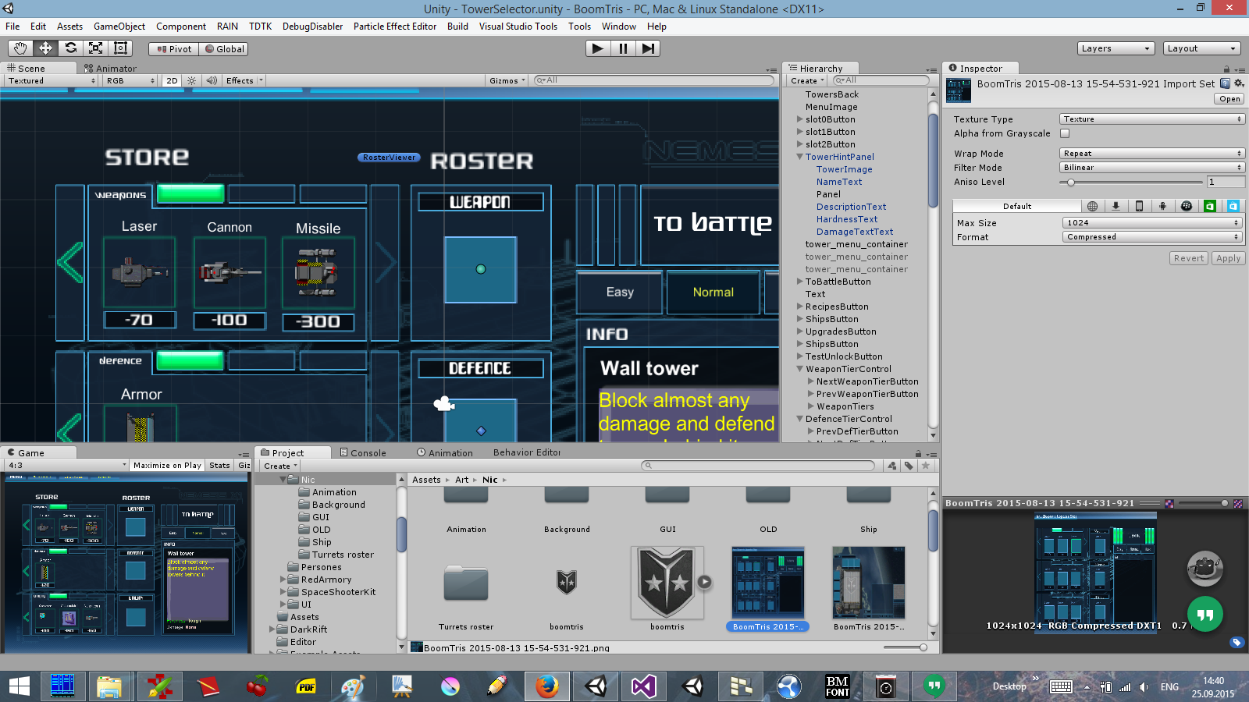
Task: Switch to the Animator tab
Action: (x=110, y=69)
